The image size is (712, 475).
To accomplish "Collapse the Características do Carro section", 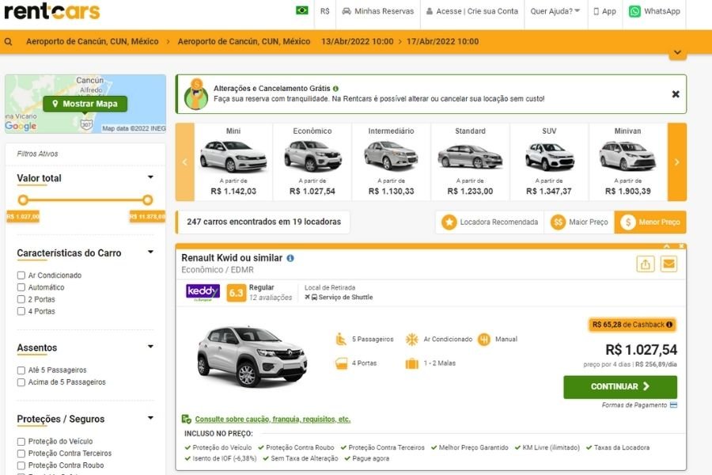I will (150, 252).
